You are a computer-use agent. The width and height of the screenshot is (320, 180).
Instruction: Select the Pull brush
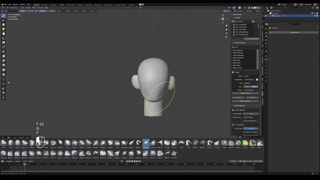[188, 144]
